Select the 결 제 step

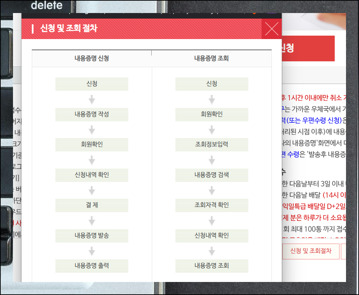click(92, 205)
